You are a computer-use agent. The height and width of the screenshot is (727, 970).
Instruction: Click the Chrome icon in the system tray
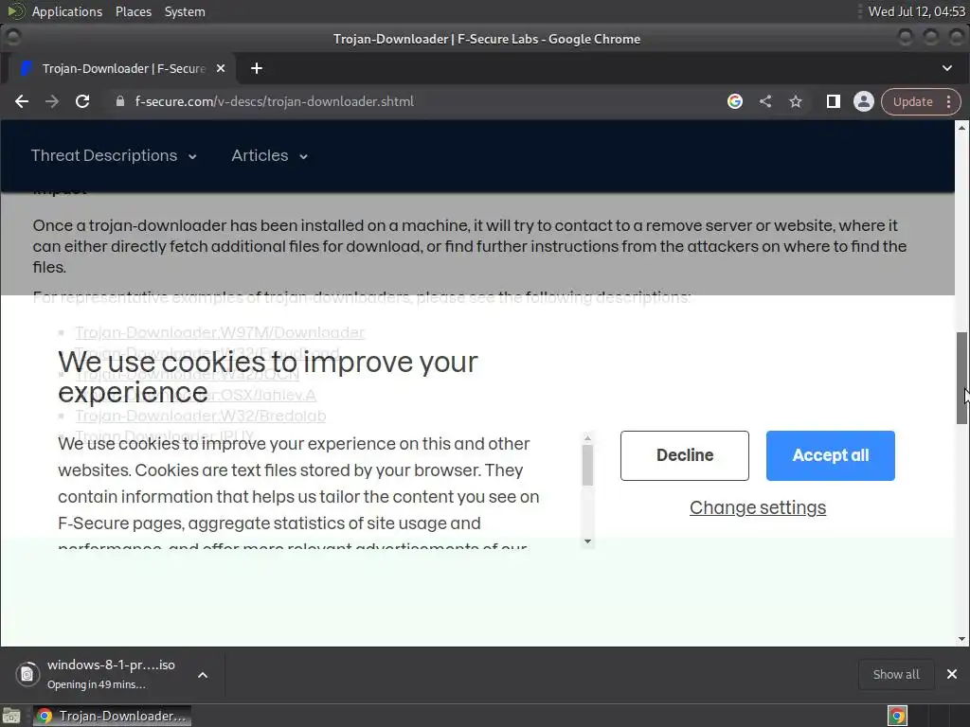pos(897,716)
